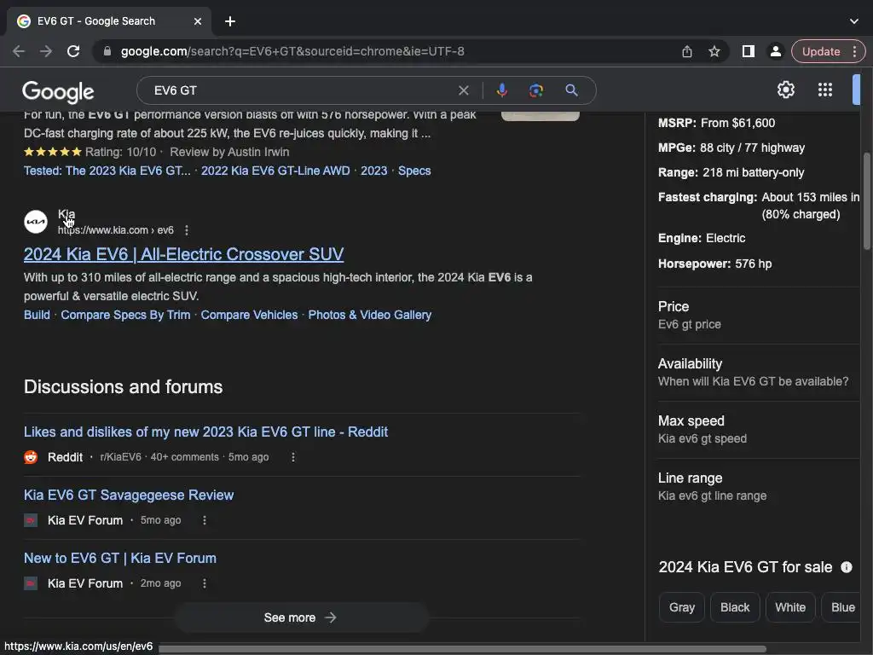Open Chrome three-dot menu next to Update
Viewport: 873px width, 655px height.
854,51
